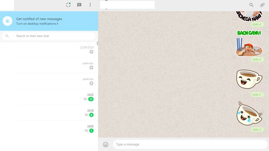Open the 10:03 chat with one unread

(49, 128)
